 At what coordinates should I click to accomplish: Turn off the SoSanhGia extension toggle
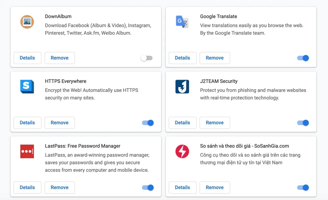click(x=303, y=188)
